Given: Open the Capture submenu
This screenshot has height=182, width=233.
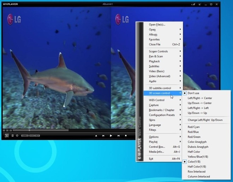Looking at the screenshot, I should point(163,105).
